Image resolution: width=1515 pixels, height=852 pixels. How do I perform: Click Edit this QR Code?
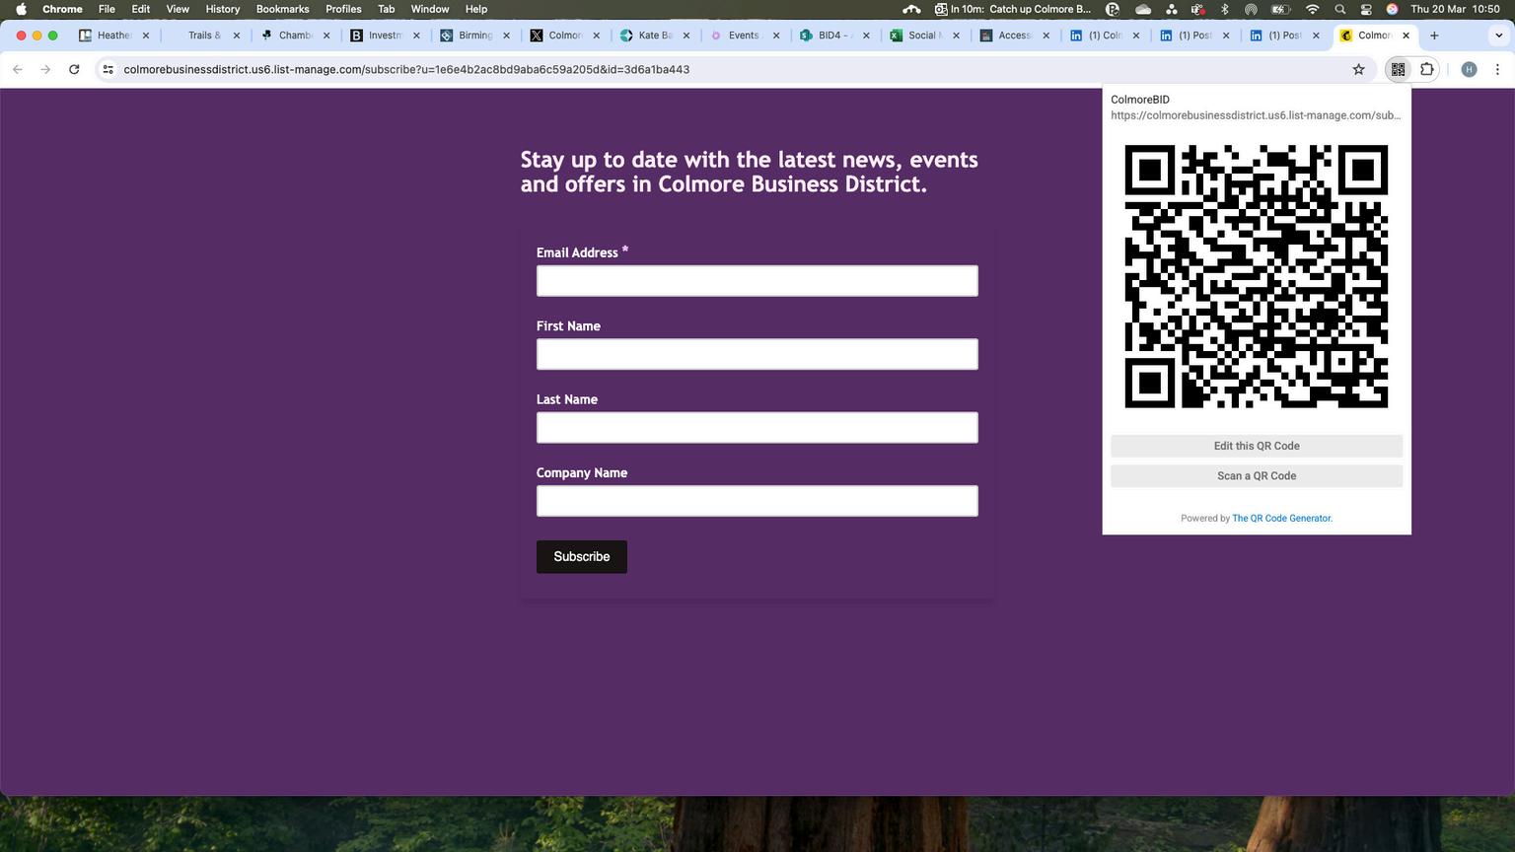pos(1257,446)
